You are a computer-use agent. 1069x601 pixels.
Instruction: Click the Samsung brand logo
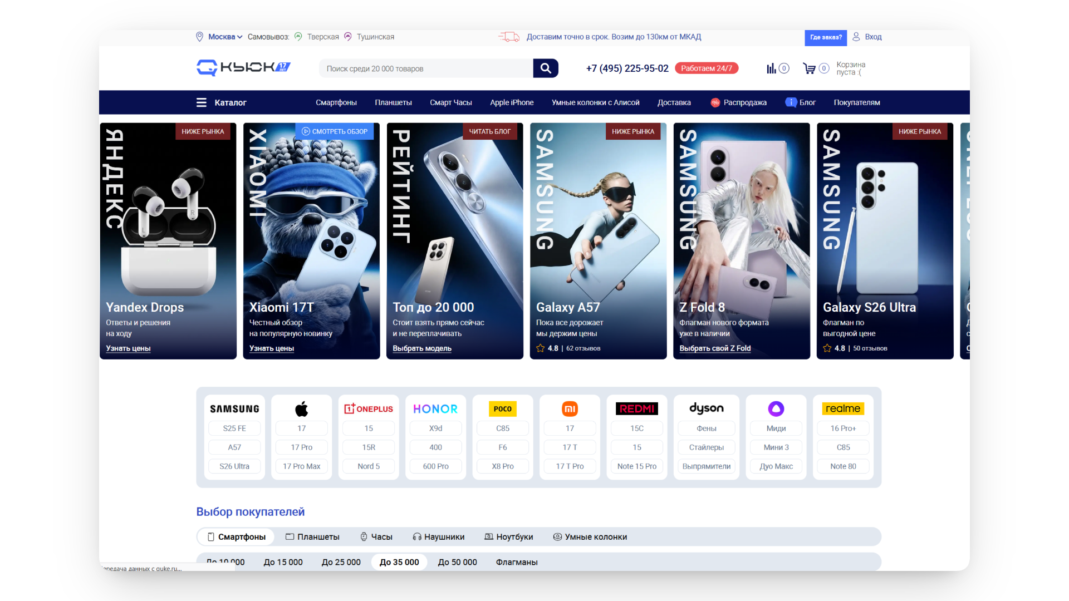pos(234,409)
